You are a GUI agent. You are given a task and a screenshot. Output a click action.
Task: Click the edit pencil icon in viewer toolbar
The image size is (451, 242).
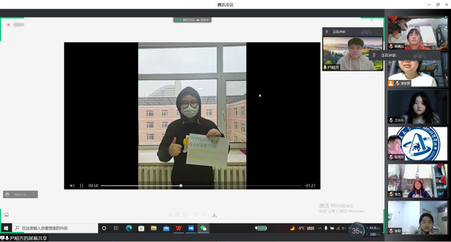coord(203,215)
